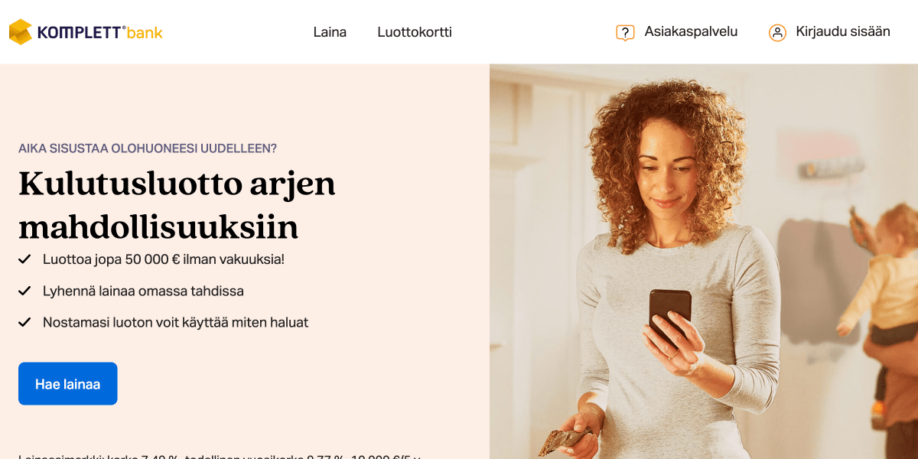Viewport: 918px width, 459px height.
Task: Click checkmark beside Lyhennä lainaa bullet
Action: tap(24, 291)
